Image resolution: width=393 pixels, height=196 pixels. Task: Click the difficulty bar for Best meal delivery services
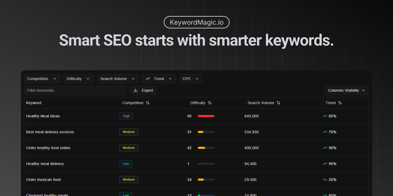206,132
